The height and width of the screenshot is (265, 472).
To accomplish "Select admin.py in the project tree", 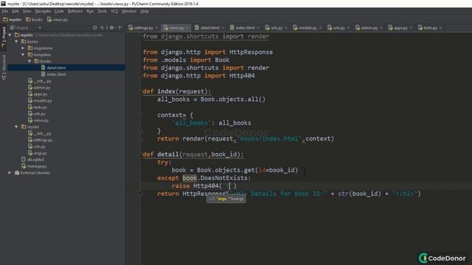I will click(x=42, y=88).
